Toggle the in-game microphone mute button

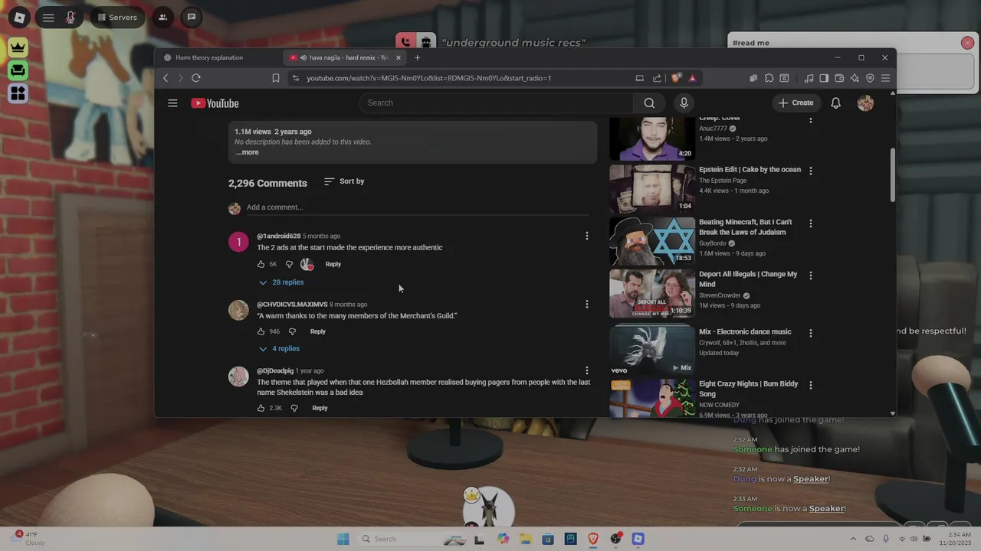tap(71, 17)
